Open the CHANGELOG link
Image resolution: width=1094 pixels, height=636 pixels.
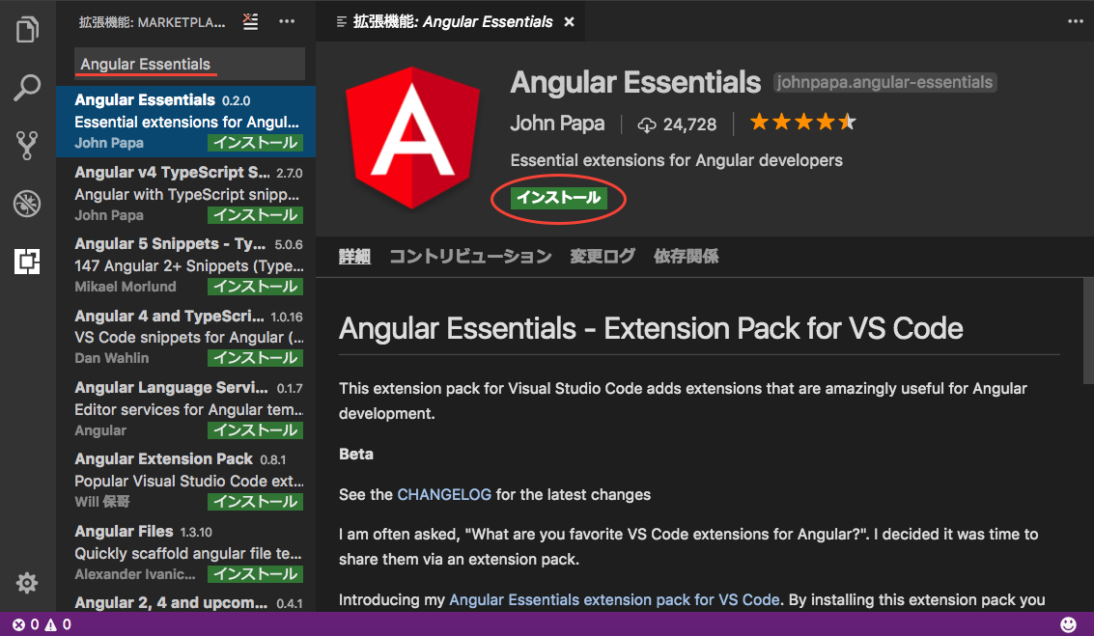444,494
